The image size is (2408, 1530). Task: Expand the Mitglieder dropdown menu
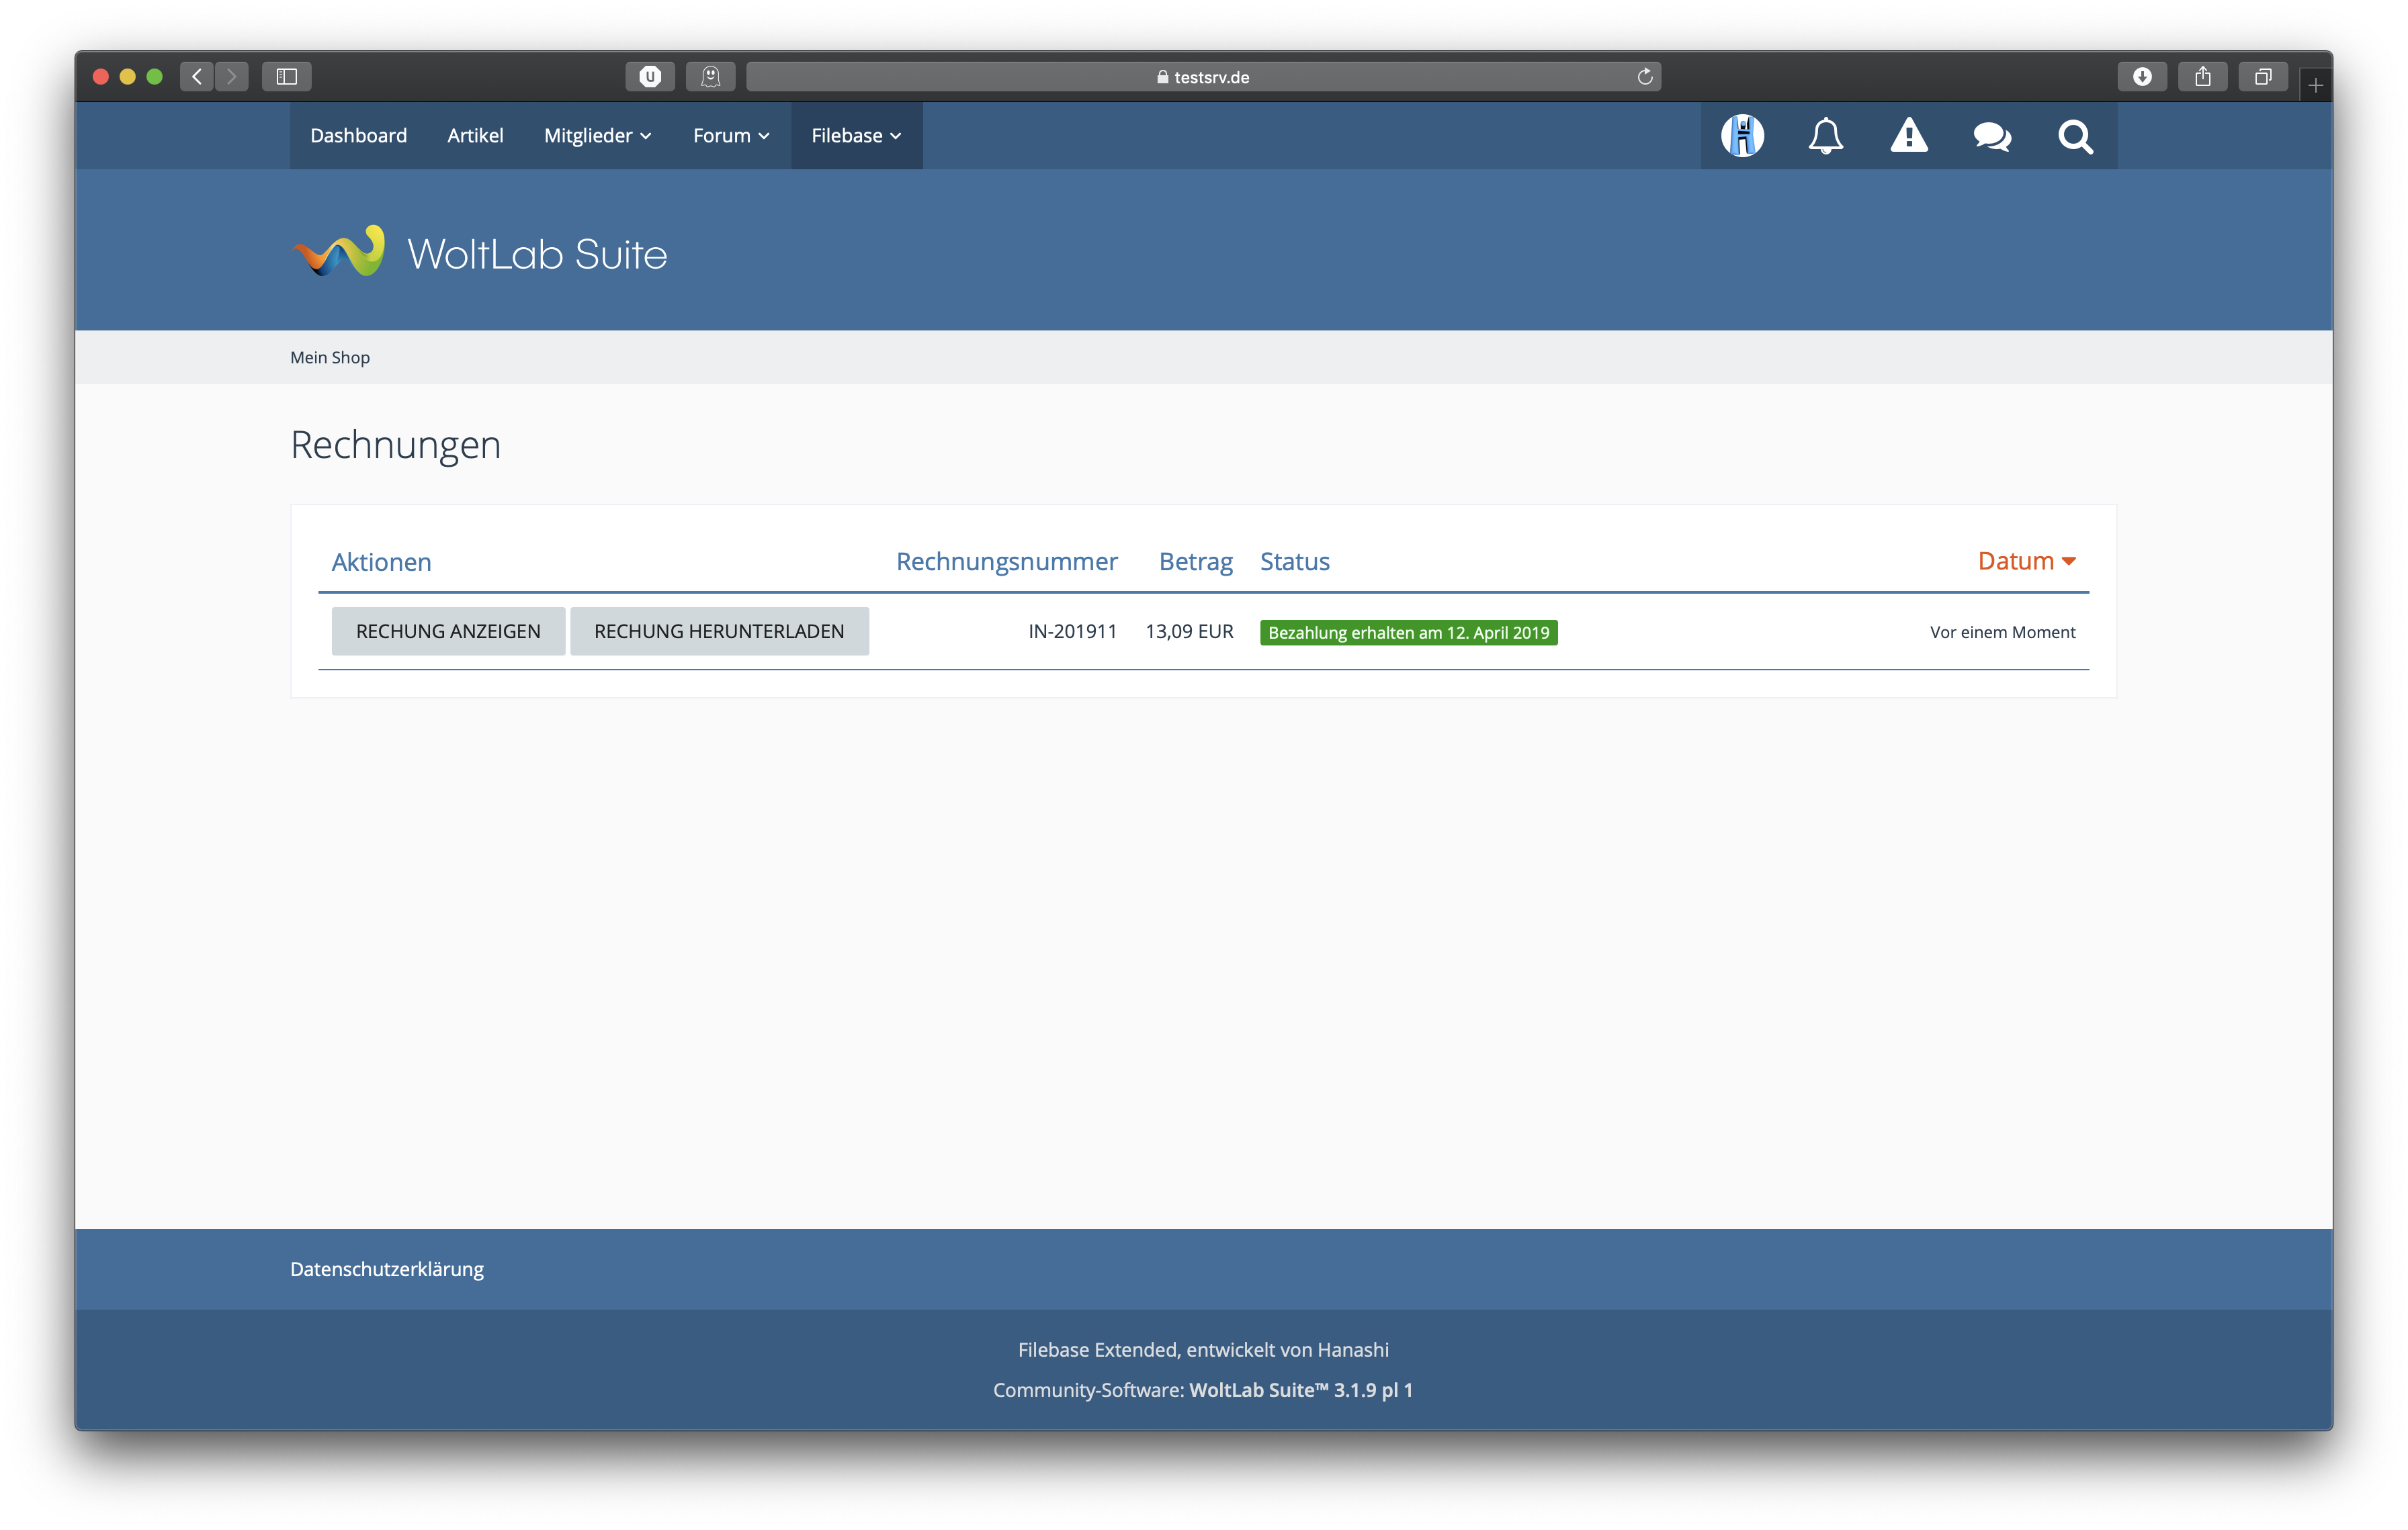click(x=597, y=136)
